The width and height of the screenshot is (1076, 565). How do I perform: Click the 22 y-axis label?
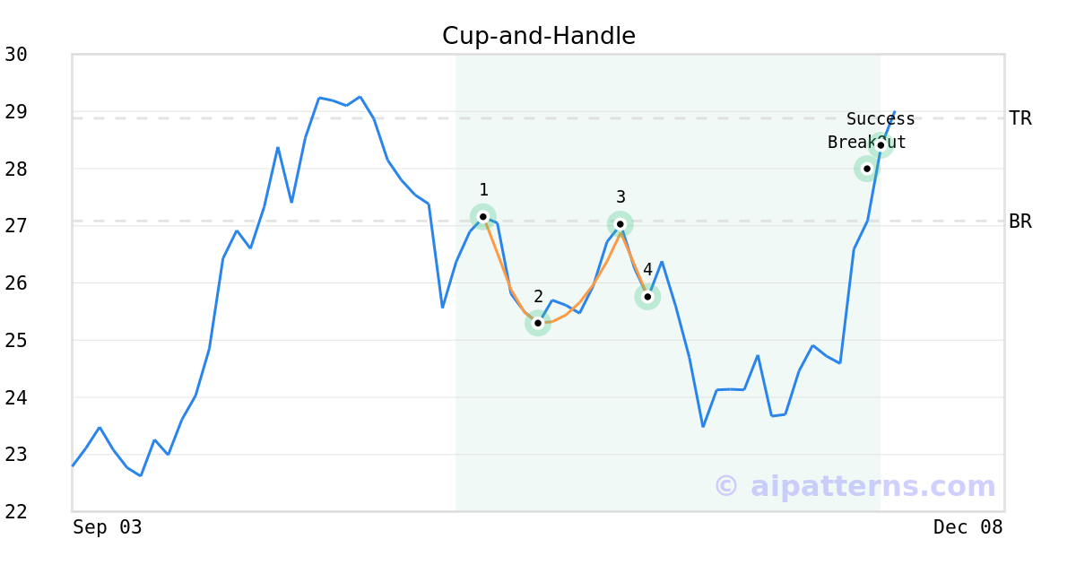click(x=15, y=512)
